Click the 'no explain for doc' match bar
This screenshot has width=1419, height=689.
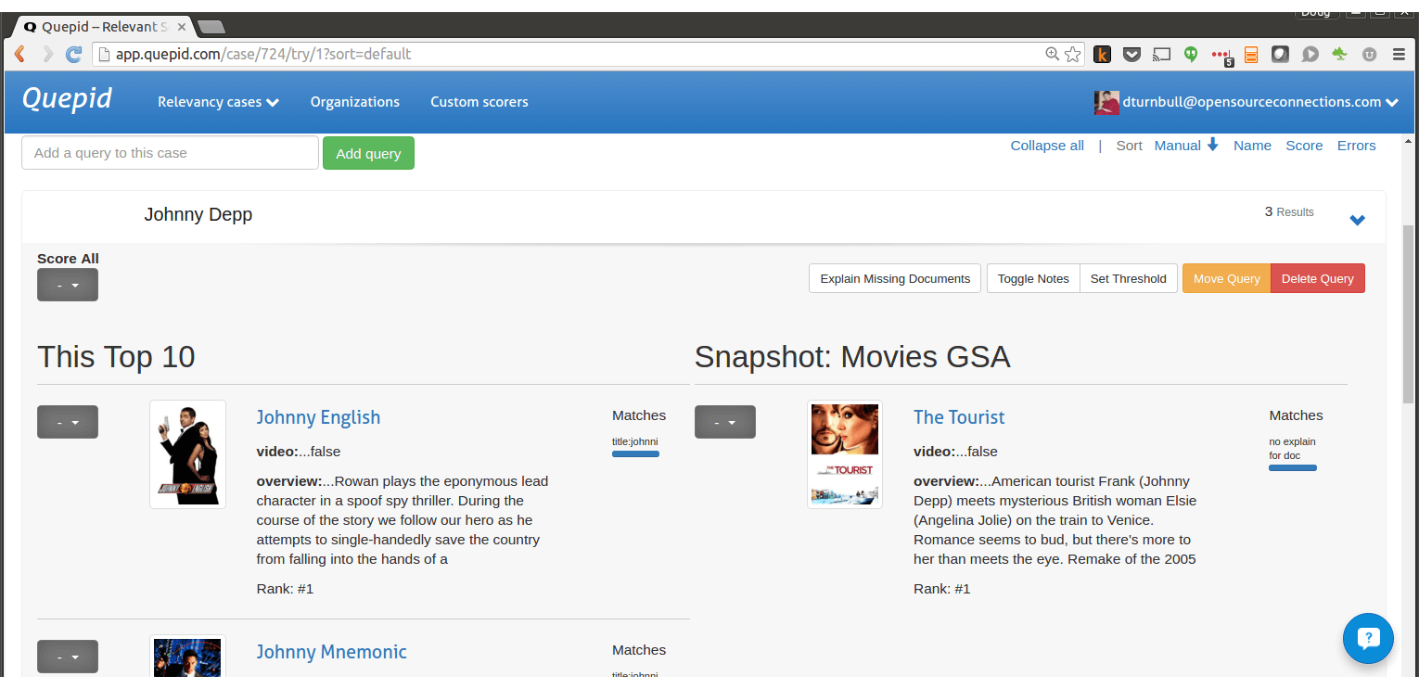[x=1293, y=467]
